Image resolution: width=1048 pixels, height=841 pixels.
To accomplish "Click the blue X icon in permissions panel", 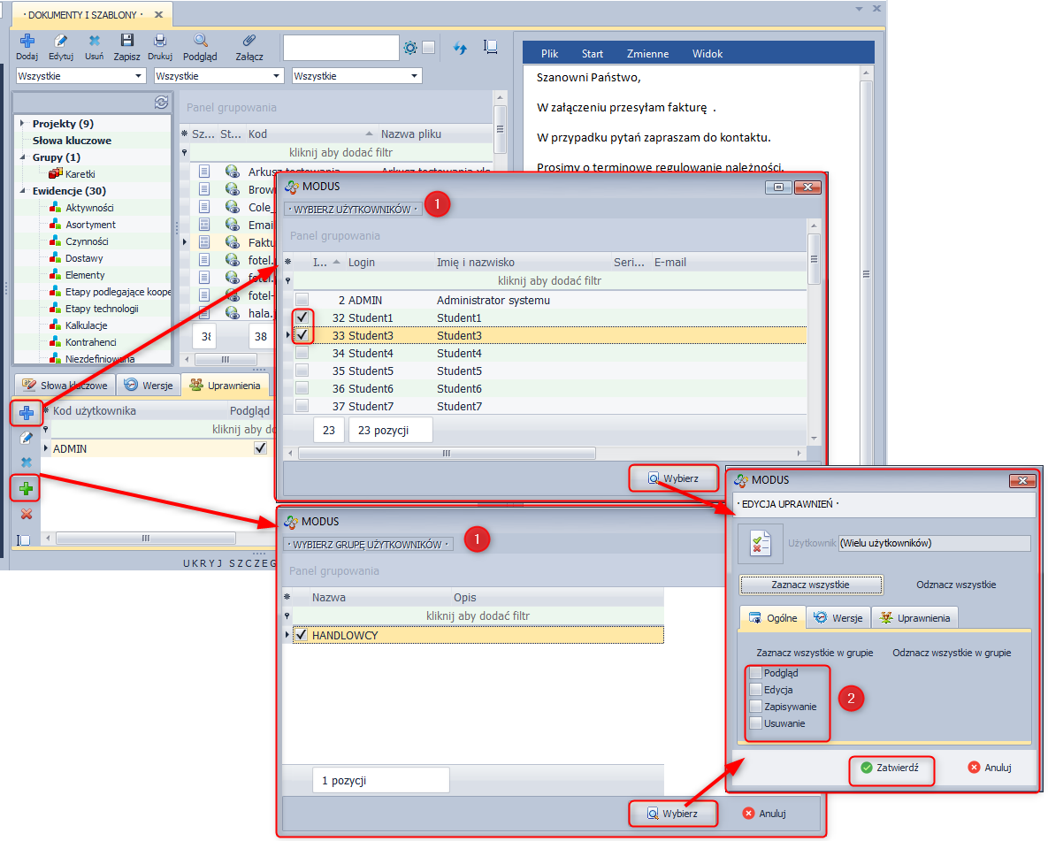I will pyautogui.click(x=26, y=463).
